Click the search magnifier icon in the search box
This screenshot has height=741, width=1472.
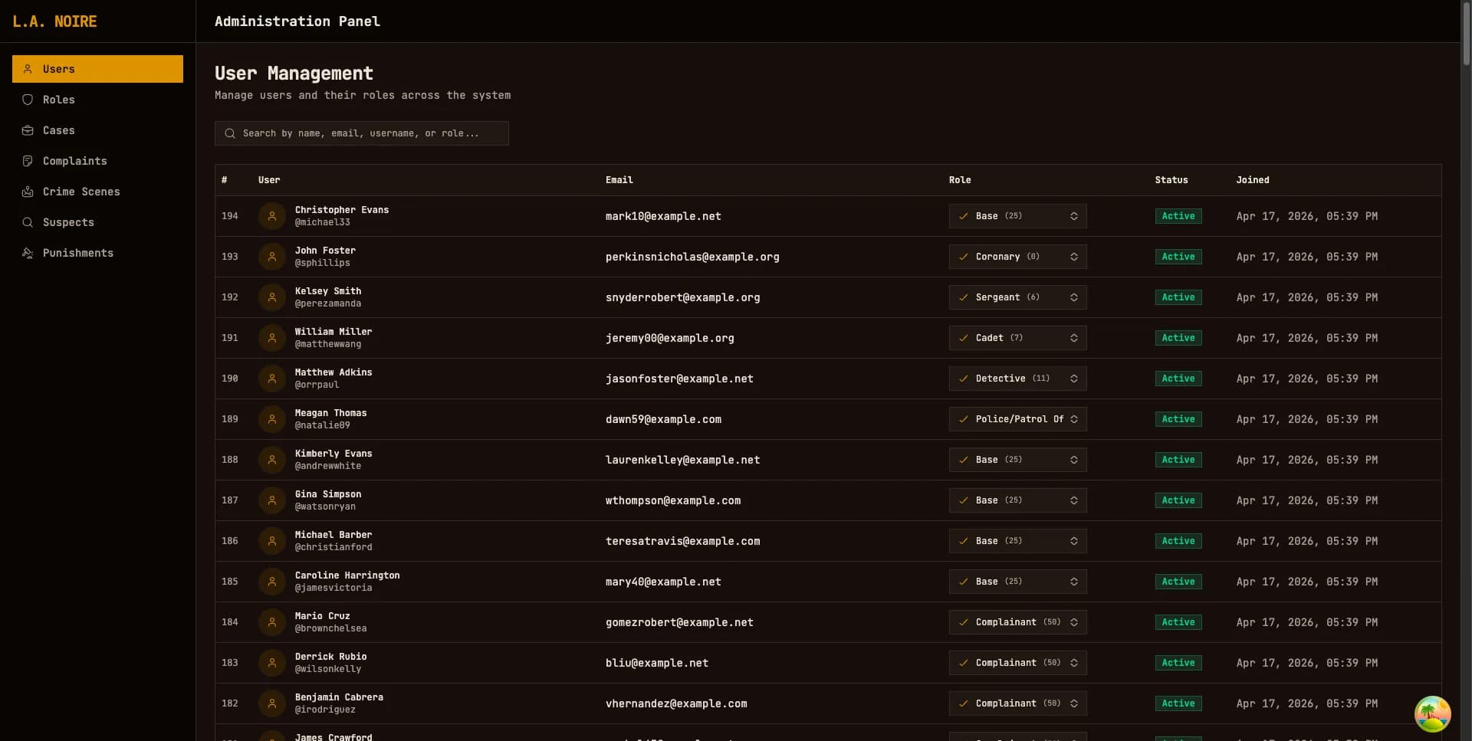click(x=230, y=133)
